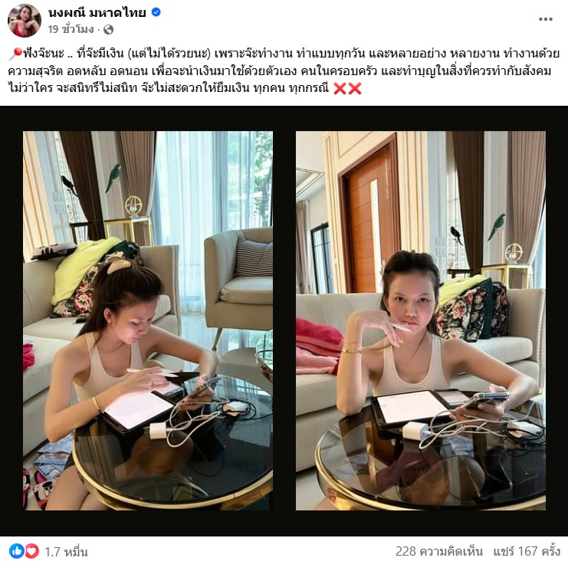568x561 pixels.
Task: Click the globe public audience icon
Action: (x=108, y=30)
